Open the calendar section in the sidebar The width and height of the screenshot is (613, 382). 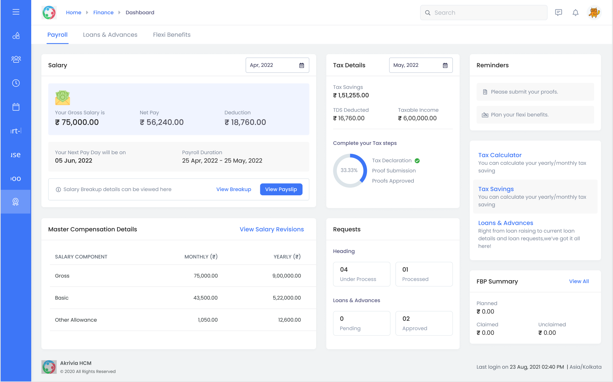(16, 107)
